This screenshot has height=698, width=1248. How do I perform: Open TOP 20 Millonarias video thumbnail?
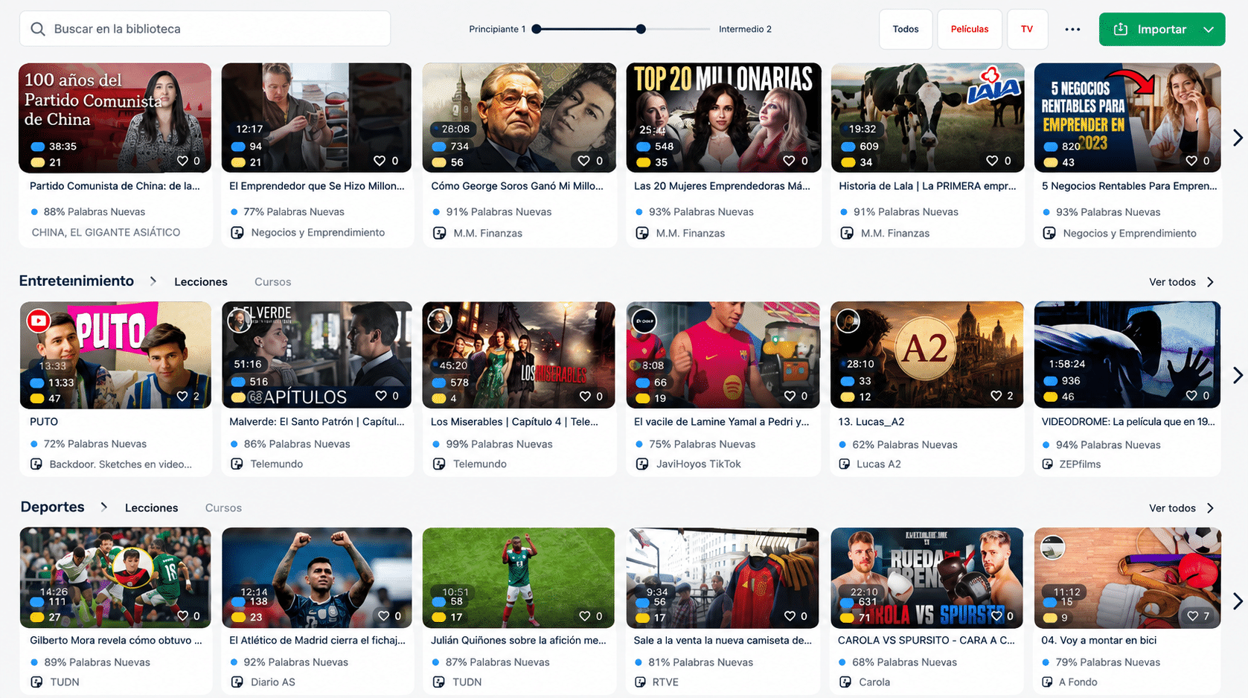(x=723, y=118)
